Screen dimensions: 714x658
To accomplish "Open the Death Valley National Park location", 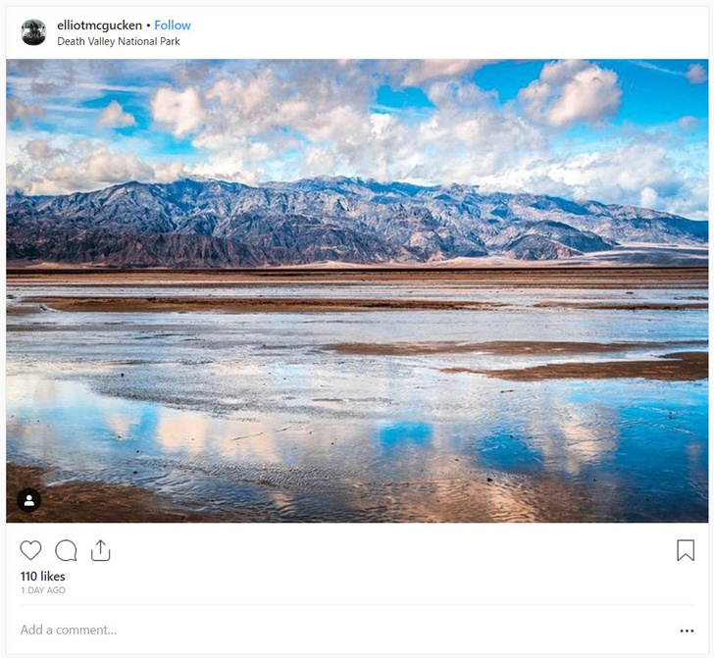I will (x=119, y=41).
